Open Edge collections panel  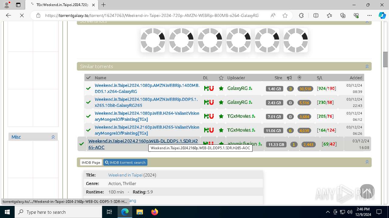(x=343, y=15)
